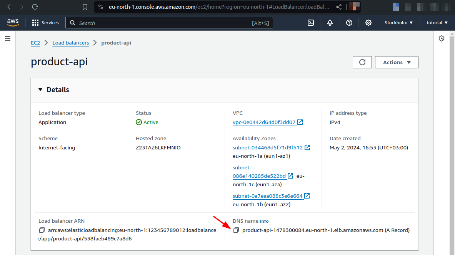Open console settings gear
455x255 pixels.
pos(368,23)
